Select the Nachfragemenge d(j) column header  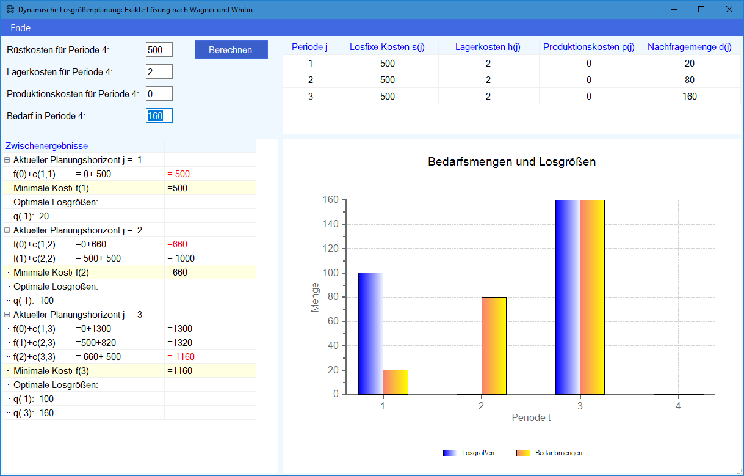tap(689, 47)
